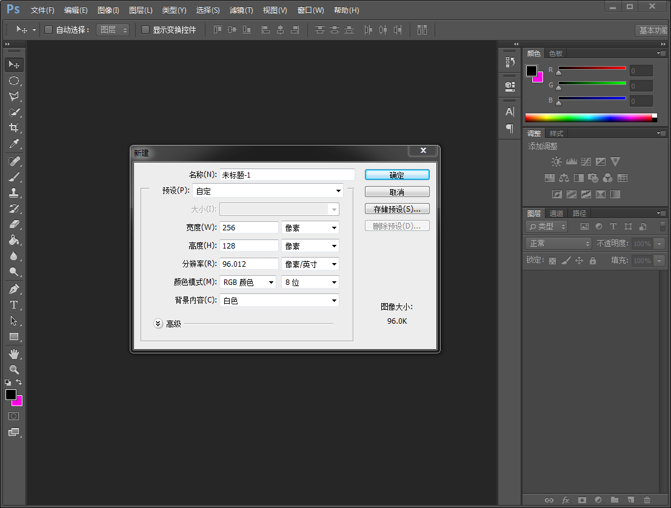
Task: Open the 滤镜(T) menu
Action: (x=241, y=10)
